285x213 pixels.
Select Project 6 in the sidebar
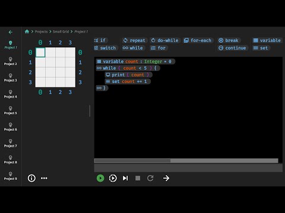point(11,127)
